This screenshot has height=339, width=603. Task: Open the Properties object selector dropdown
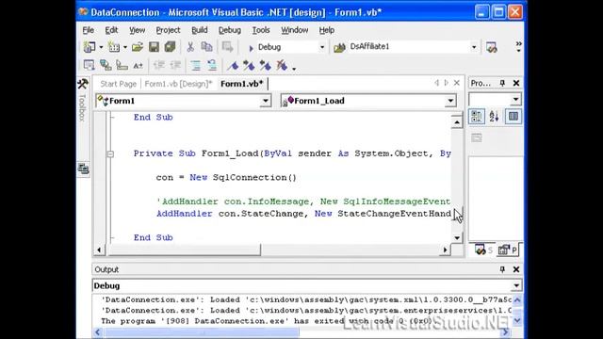pyautogui.click(x=515, y=100)
